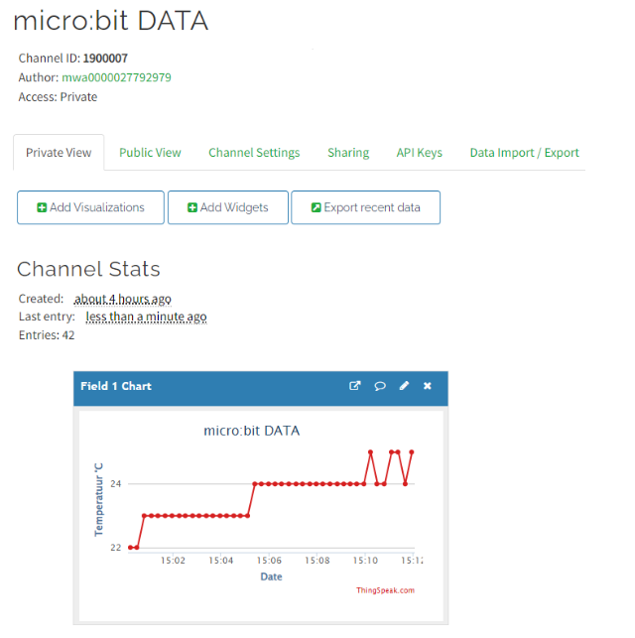The width and height of the screenshot is (635, 638).
Task: Click the 'Field 1 Chart' widget title
Action: tap(116, 386)
